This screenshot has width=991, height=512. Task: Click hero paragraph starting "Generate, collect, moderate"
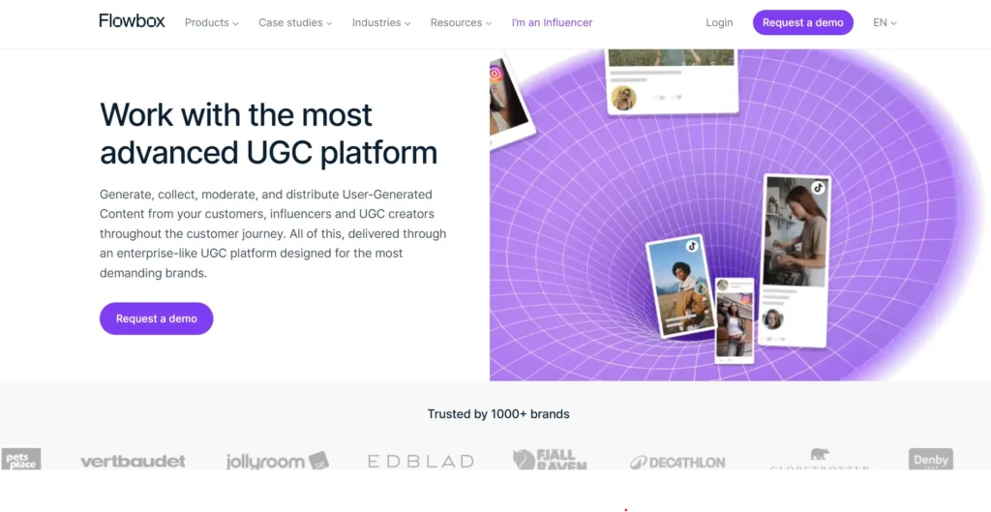pyautogui.click(x=273, y=233)
